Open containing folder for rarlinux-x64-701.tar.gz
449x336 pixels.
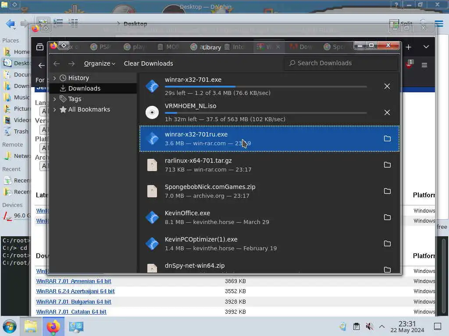(x=387, y=165)
